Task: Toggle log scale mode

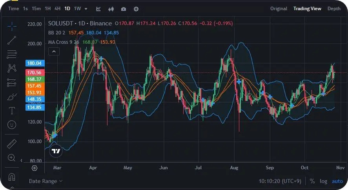Action: (323, 181)
